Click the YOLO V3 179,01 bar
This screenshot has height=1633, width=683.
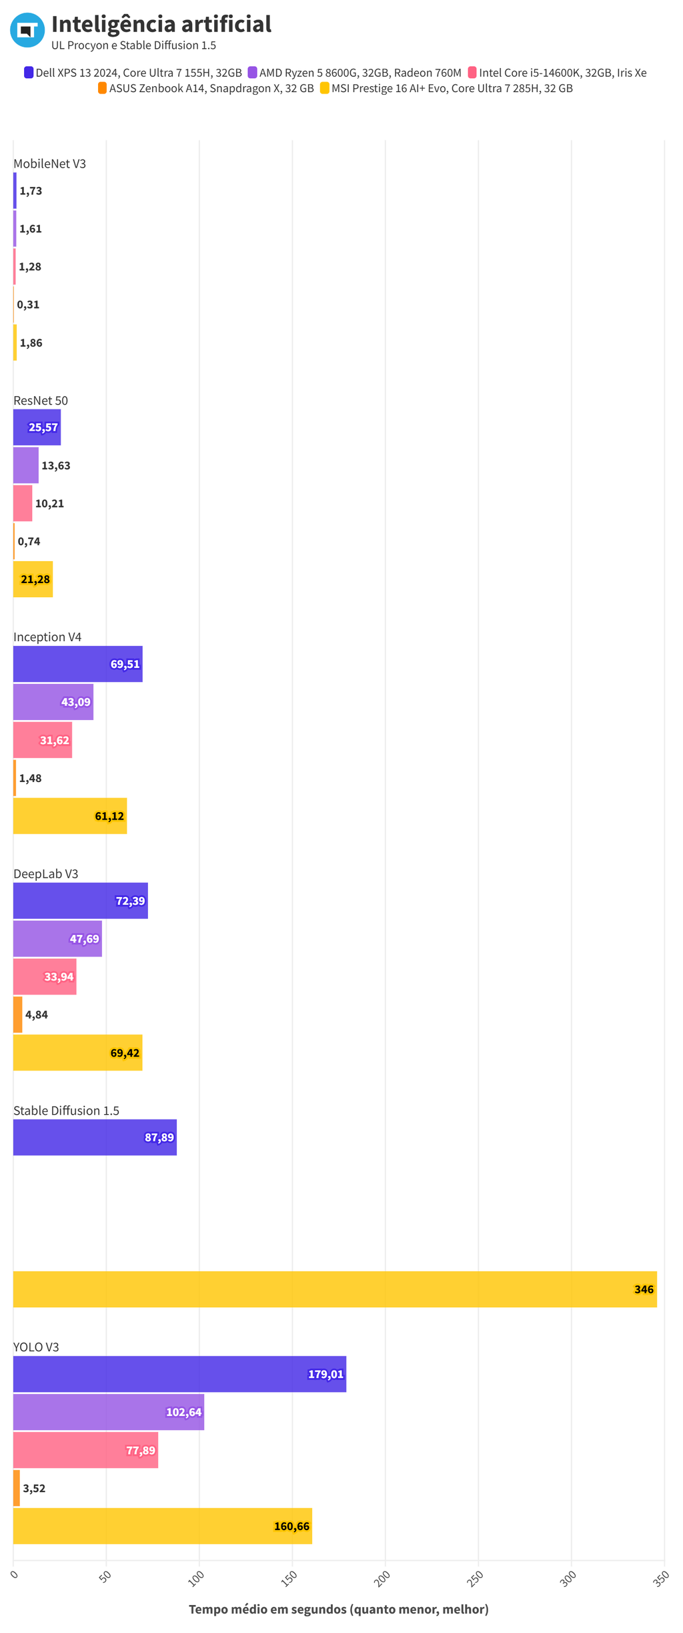(179, 1374)
